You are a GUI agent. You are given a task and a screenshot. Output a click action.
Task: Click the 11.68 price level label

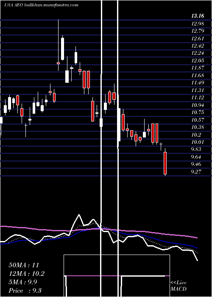[198, 76]
